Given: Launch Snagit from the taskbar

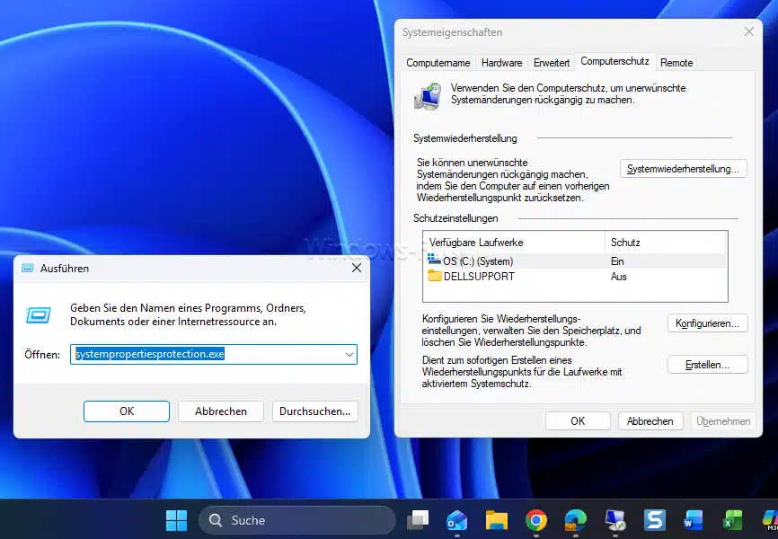Looking at the screenshot, I should (x=654, y=520).
